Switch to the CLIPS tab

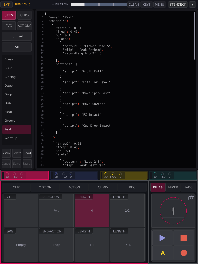[x=24, y=15]
